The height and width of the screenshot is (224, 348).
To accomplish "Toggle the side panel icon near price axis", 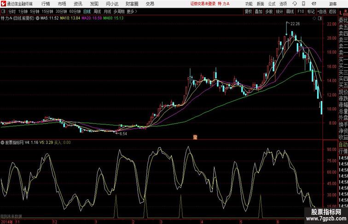I will click(x=320, y=18).
